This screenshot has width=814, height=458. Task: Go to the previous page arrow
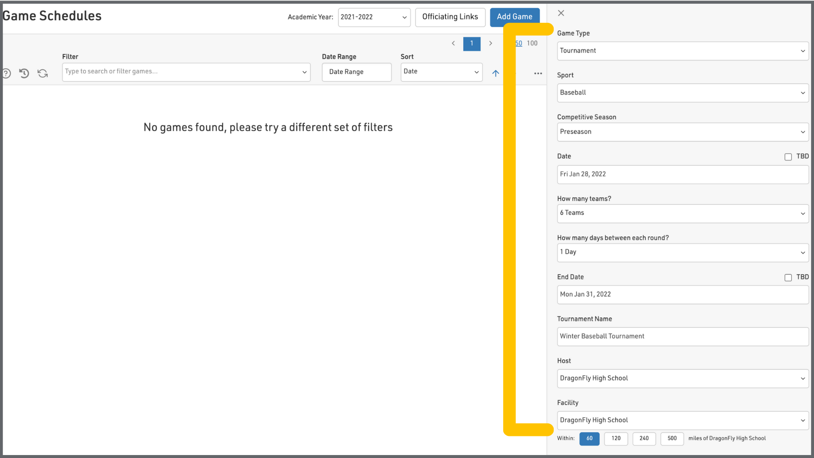point(453,43)
